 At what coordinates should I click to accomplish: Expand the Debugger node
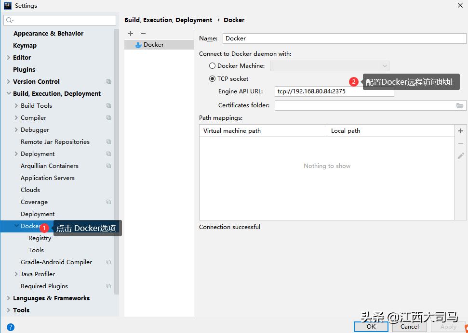(16, 129)
